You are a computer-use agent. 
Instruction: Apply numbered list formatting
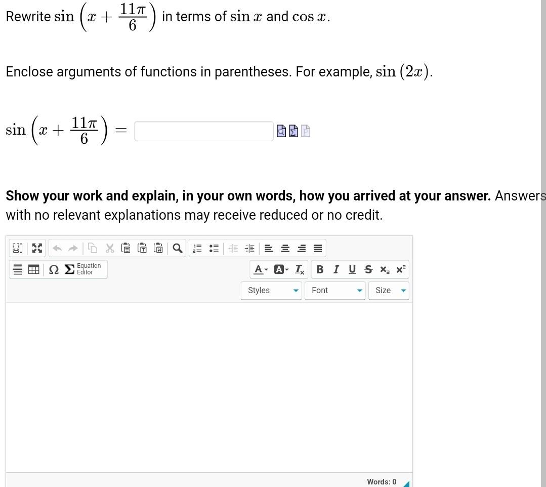coord(197,248)
